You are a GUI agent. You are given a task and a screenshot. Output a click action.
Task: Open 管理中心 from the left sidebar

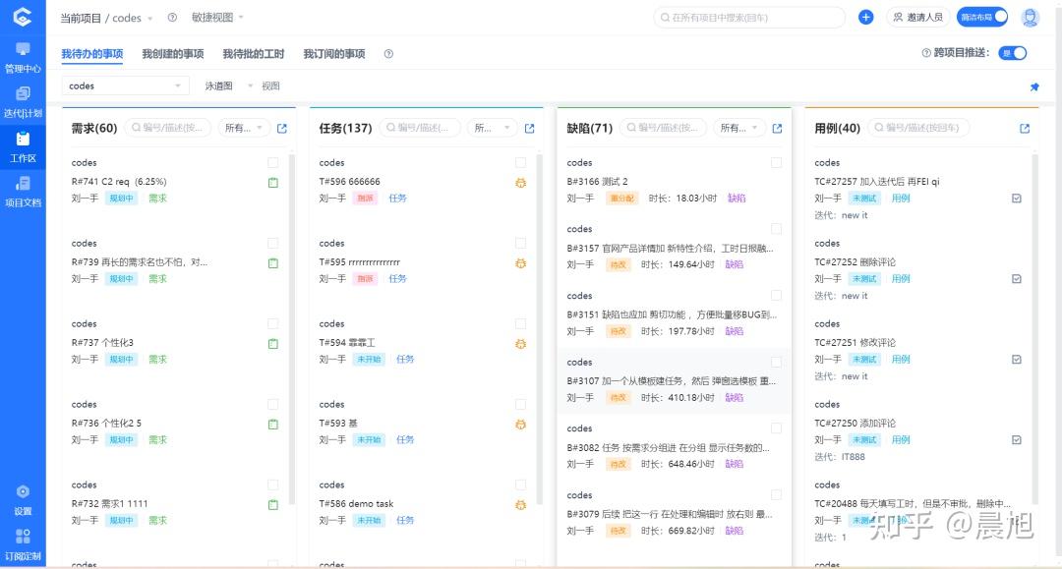[x=23, y=57]
